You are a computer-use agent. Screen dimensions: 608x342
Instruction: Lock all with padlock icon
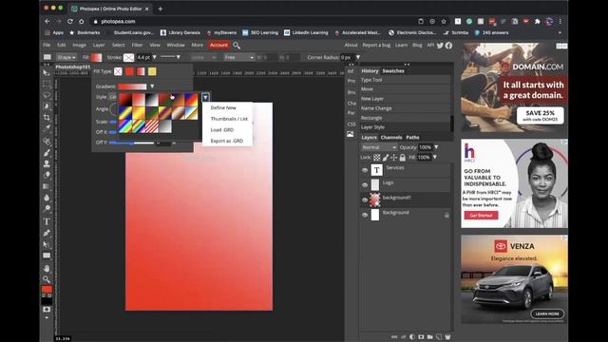[x=403, y=158]
